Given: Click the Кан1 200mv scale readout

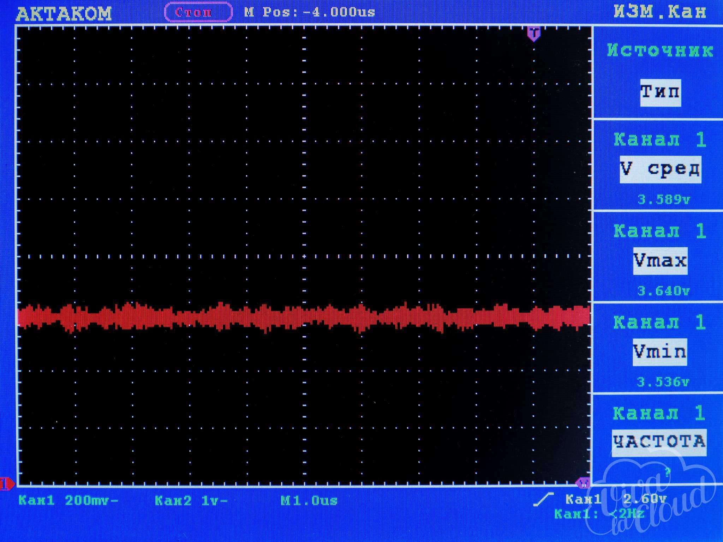Looking at the screenshot, I should (68, 500).
